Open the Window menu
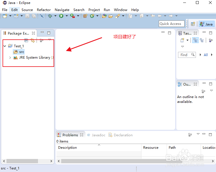The height and width of the screenshot is (172, 216). 120,10
